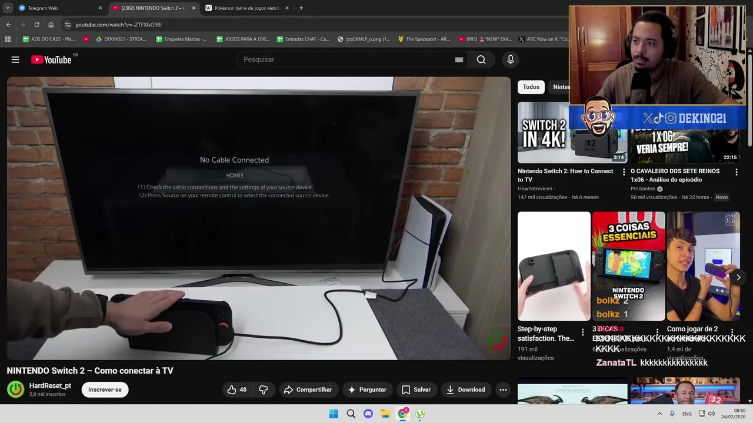
Task: Close the Pokémon Wikipedia tab
Action: tap(287, 8)
